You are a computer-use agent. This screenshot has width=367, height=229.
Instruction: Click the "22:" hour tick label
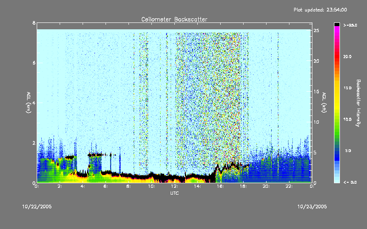coord(289,186)
